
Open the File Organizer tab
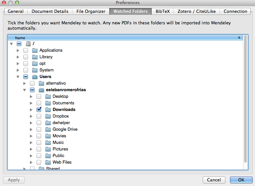91,11
